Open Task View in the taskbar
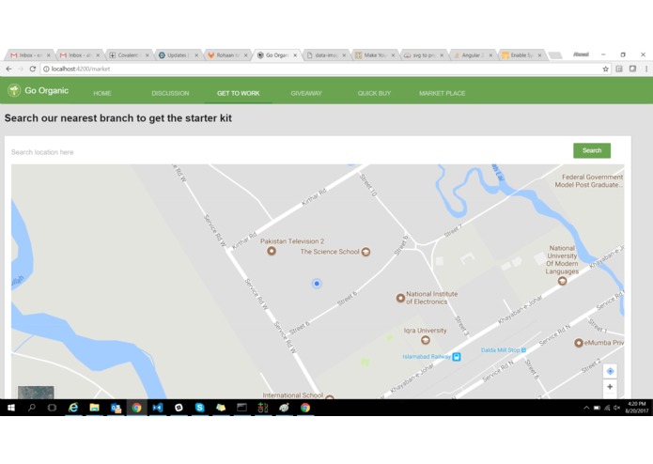 pos(52,408)
